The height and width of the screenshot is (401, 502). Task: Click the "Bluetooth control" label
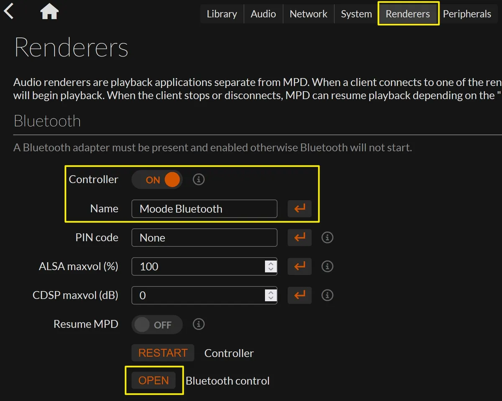pos(228,381)
